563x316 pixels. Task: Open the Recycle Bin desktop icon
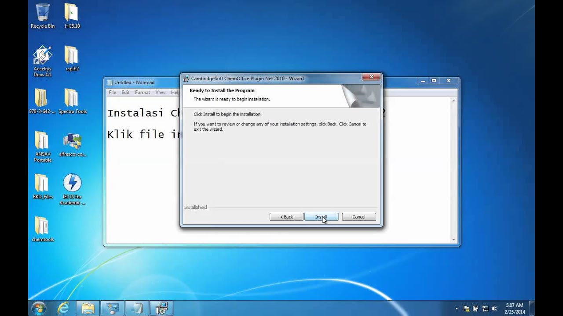point(43,16)
